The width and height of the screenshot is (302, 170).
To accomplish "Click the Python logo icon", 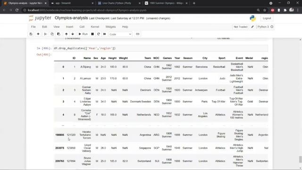I will click(x=253, y=18).
